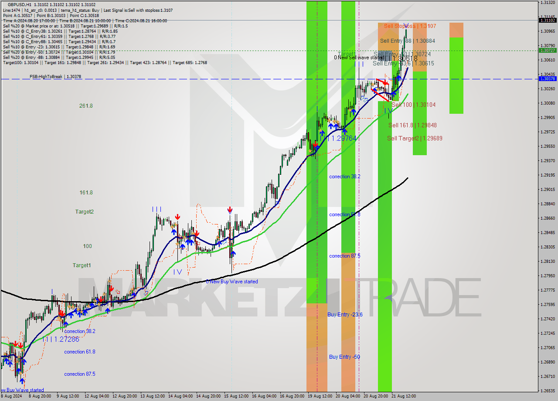Select 'Sell %20 @ Market price' line
Screen dimensions: 558x401
tap(65, 26)
